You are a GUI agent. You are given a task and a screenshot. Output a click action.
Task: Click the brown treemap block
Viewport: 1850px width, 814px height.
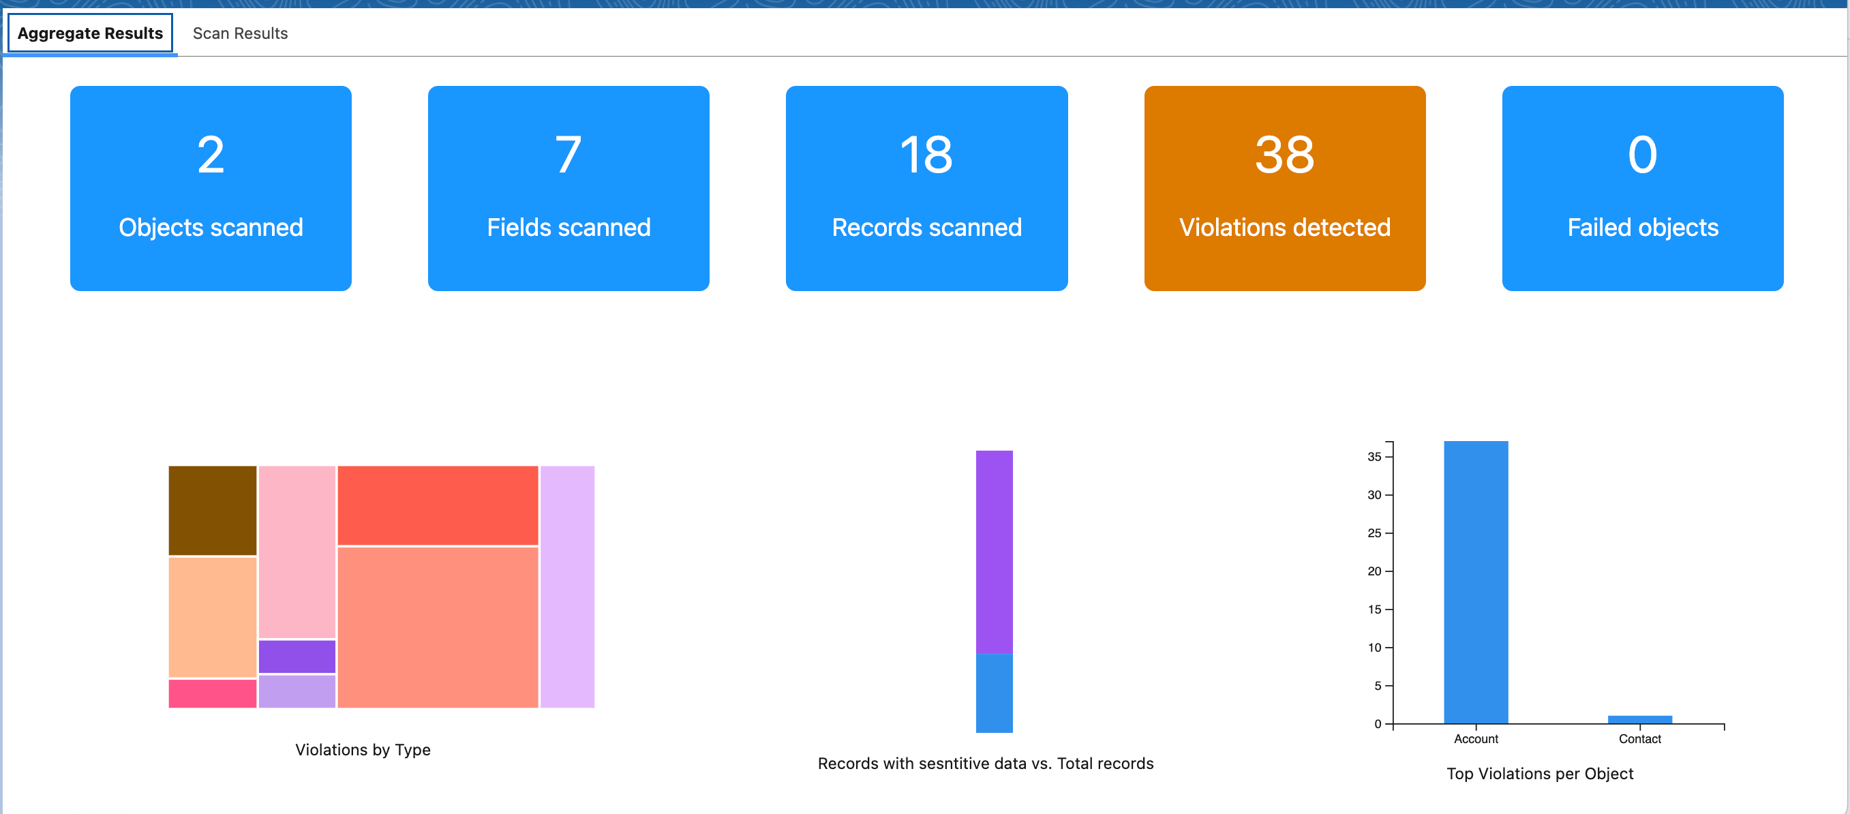pos(212,510)
